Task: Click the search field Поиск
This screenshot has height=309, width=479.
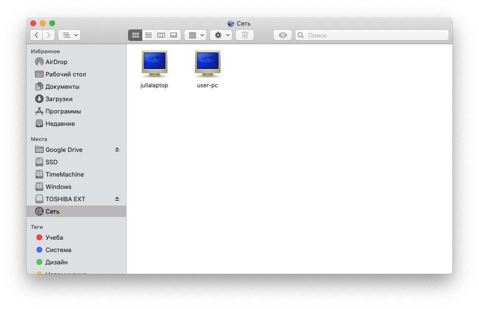Action: pyautogui.click(x=372, y=35)
